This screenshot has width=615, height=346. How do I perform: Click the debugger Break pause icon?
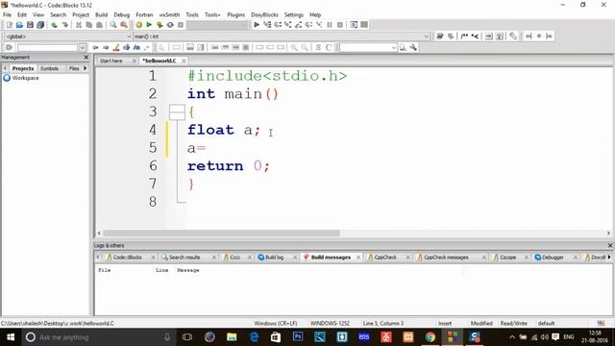(330, 25)
